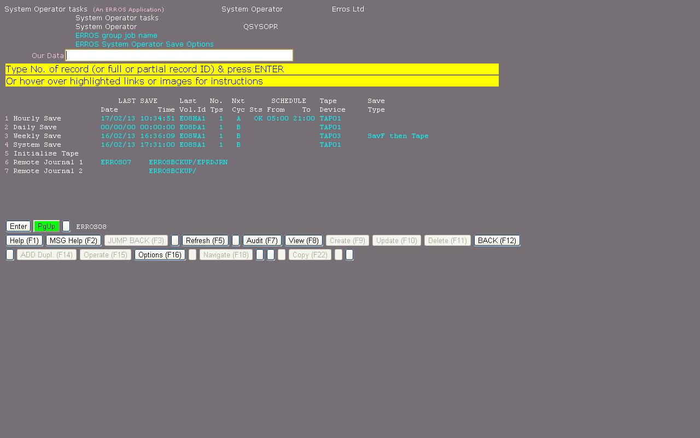Select the Daily Save record
The width and height of the screenshot is (700, 438).
coord(34,127)
